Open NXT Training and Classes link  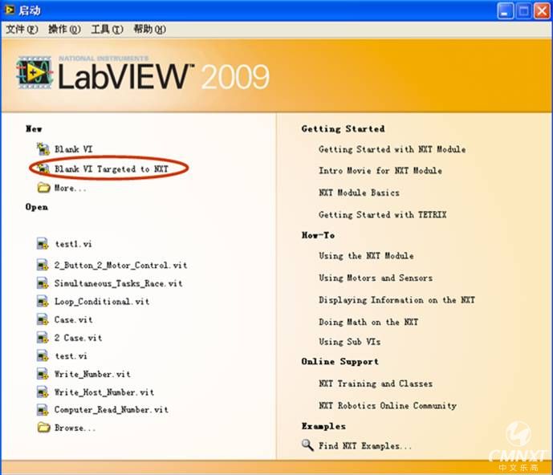coord(376,384)
